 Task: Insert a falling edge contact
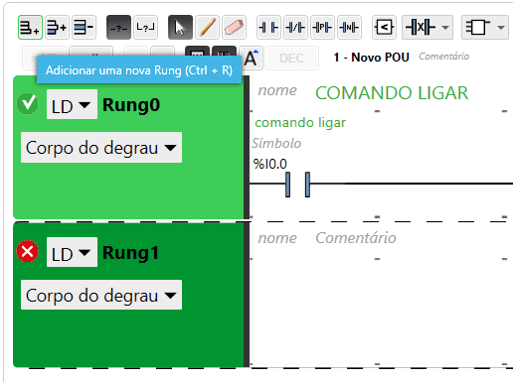[349, 27]
